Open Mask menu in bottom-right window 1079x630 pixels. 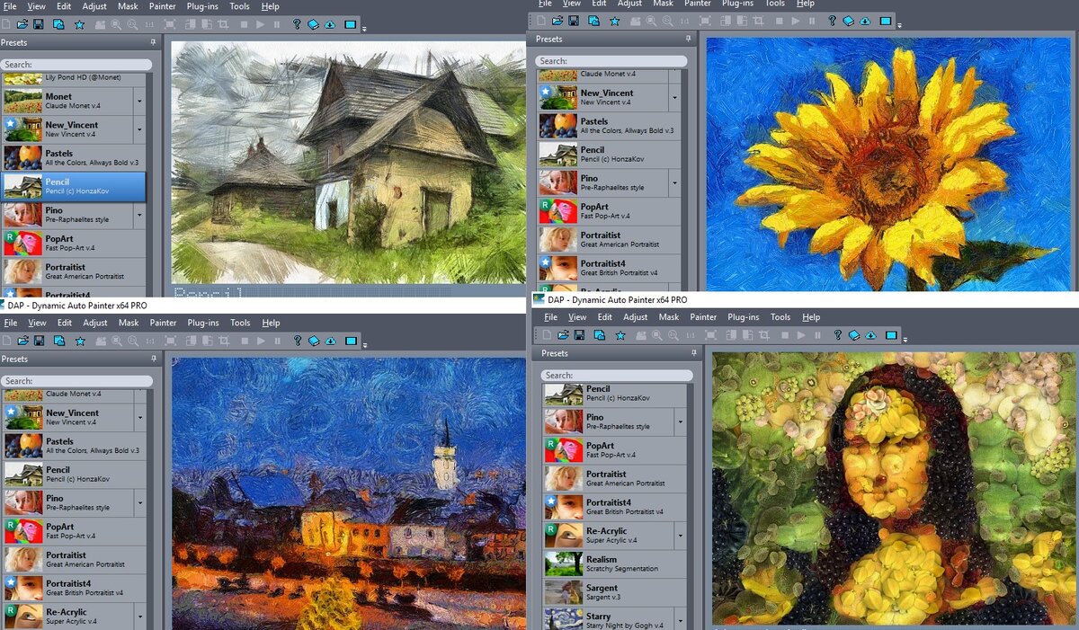click(669, 317)
